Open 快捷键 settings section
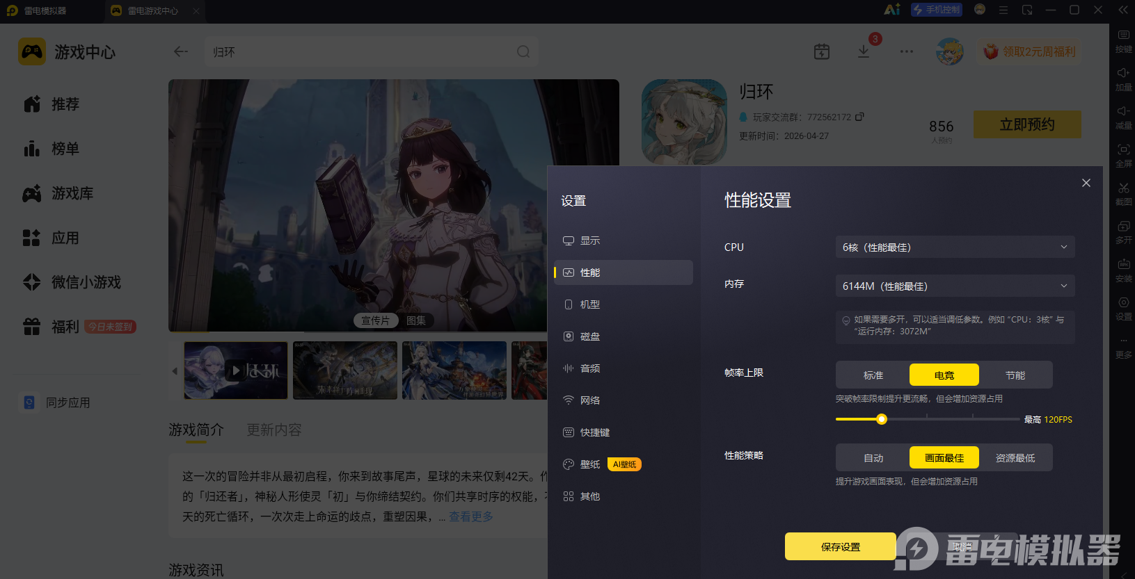Viewport: 1135px width, 579px height. point(624,432)
